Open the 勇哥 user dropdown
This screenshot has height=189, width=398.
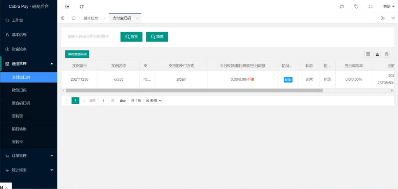389,7
